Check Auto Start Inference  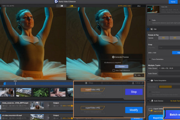point(114,70)
